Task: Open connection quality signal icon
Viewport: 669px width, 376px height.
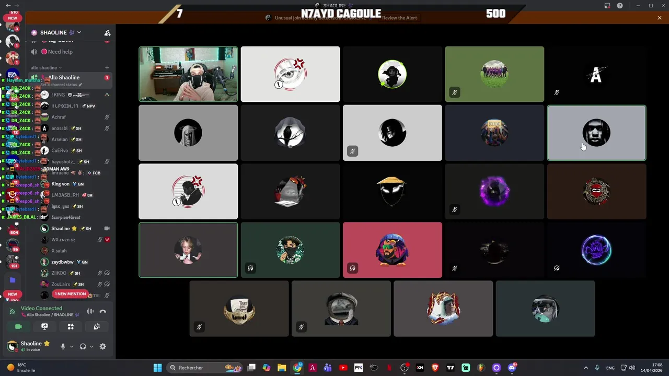Action: (13, 311)
